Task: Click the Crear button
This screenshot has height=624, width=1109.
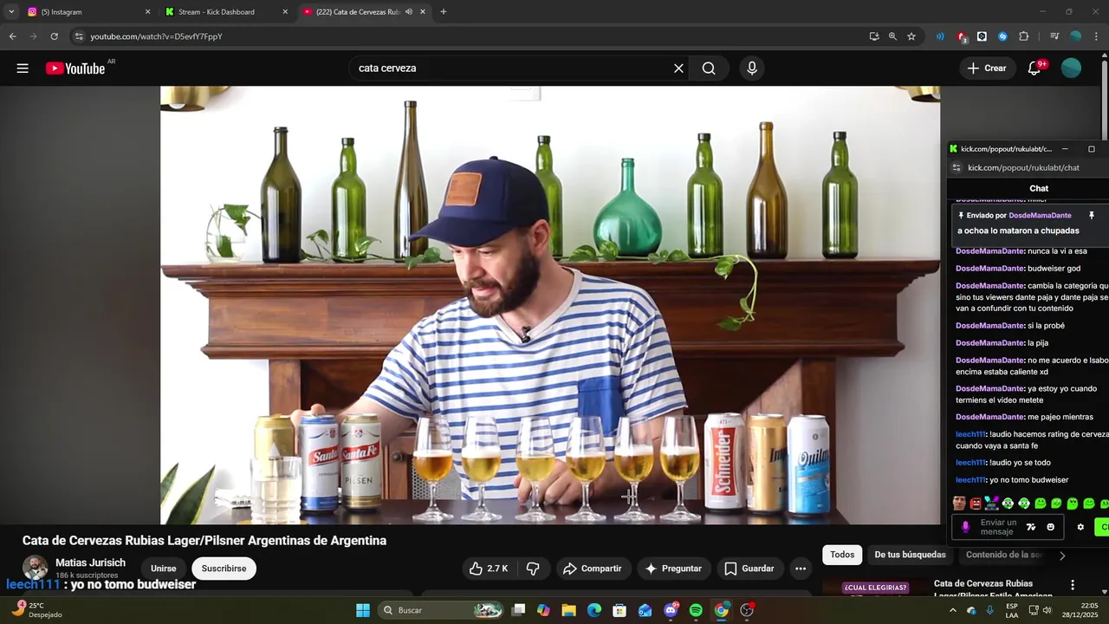Action: click(987, 68)
